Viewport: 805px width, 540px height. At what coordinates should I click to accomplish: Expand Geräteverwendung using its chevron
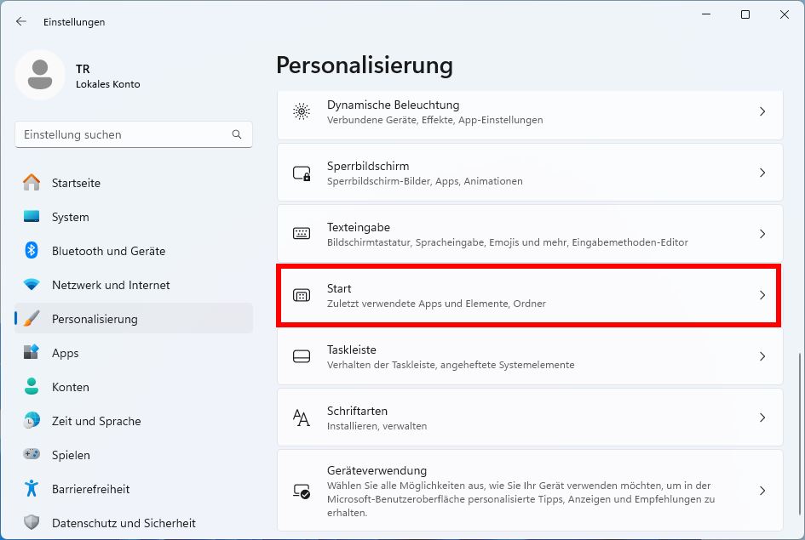(x=762, y=491)
